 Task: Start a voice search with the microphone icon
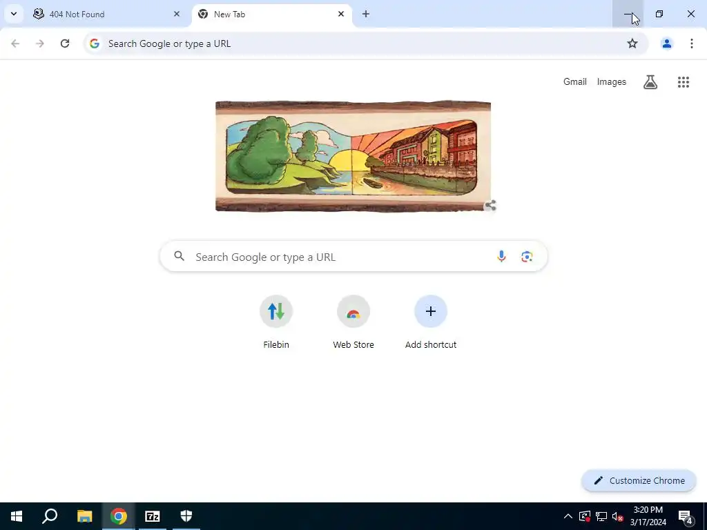click(501, 257)
